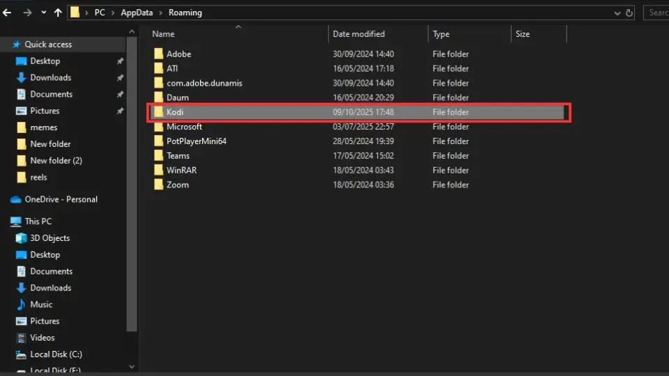Select the Teams folder icon

(158, 155)
